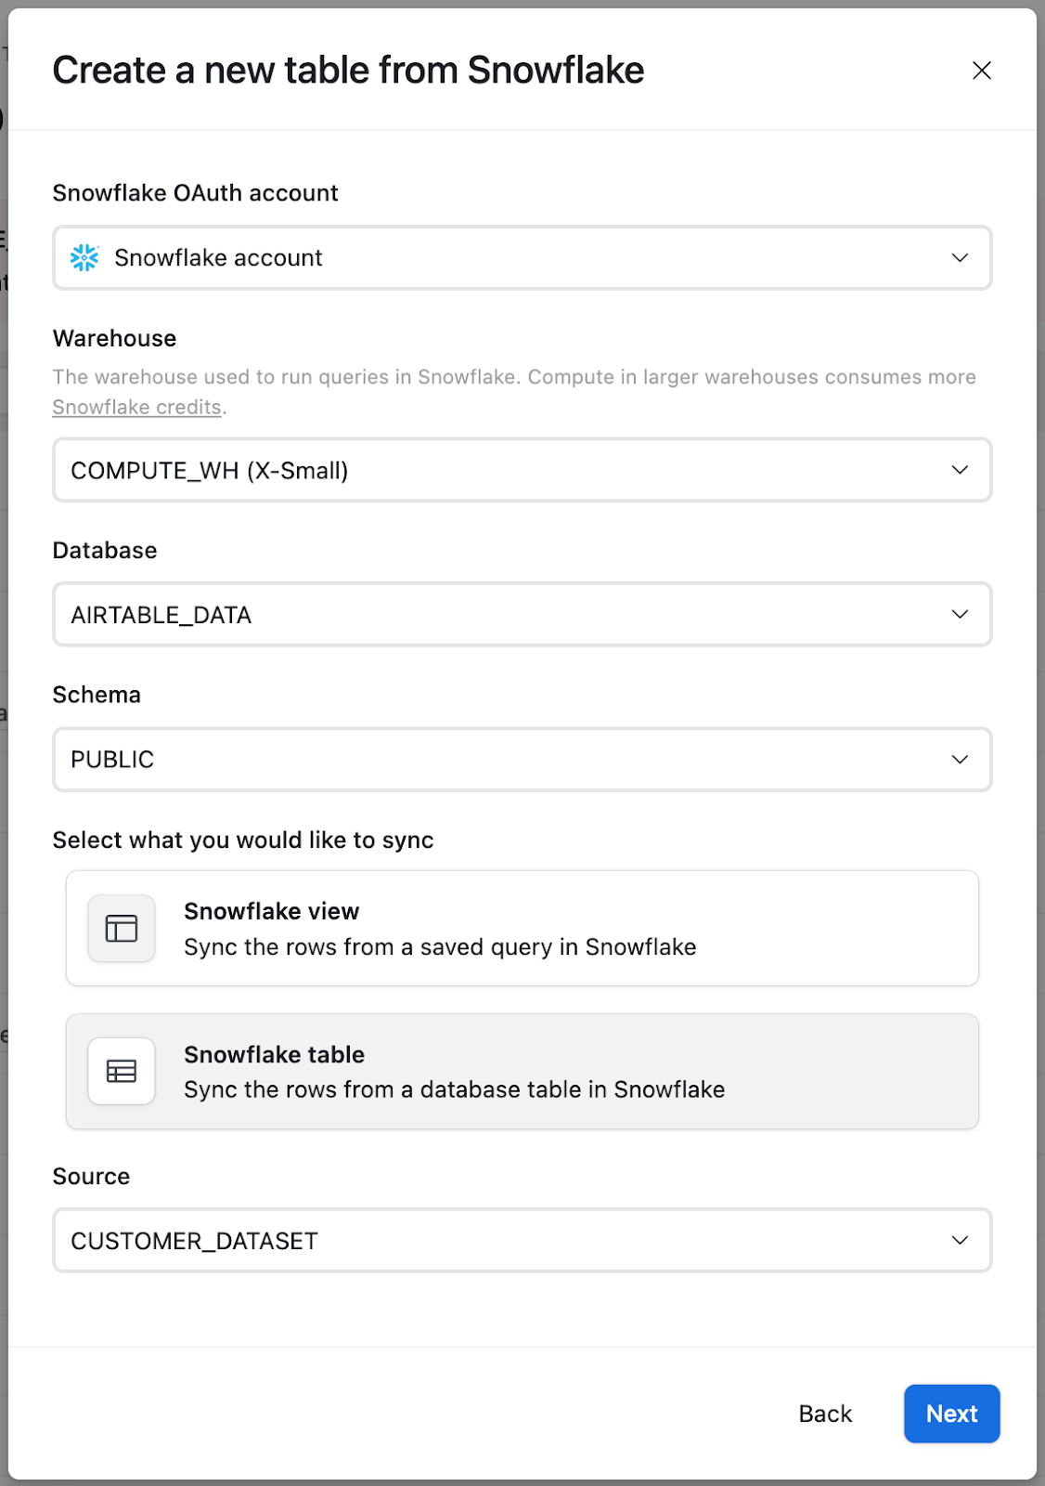Click the Snowflake view layout icon
Image resolution: width=1045 pixels, height=1486 pixels.
pyautogui.click(x=122, y=928)
